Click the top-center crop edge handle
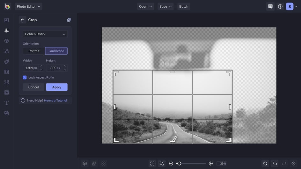301x169 pixels. click(x=173, y=72)
